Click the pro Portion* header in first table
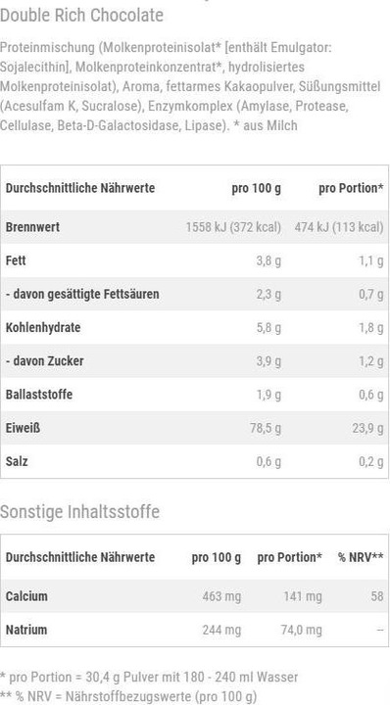 point(352,188)
